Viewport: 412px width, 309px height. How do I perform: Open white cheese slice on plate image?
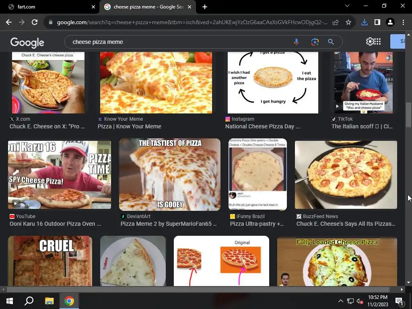point(133,261)
